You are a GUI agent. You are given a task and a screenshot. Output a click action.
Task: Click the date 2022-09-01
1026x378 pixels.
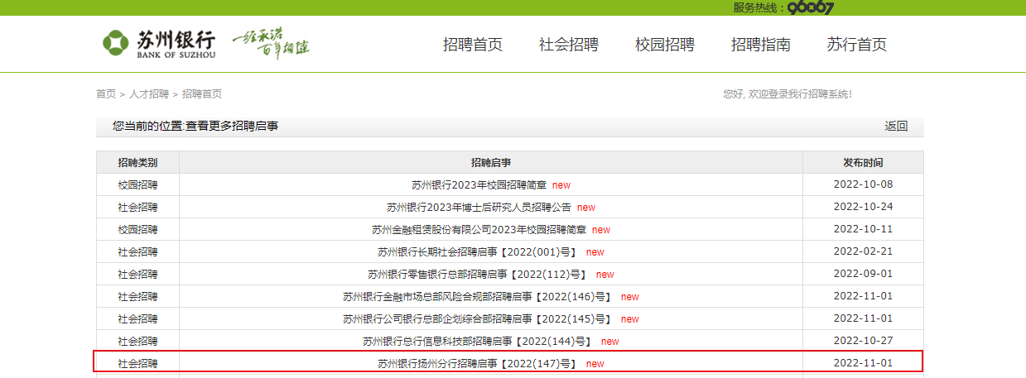click(863, 274)
